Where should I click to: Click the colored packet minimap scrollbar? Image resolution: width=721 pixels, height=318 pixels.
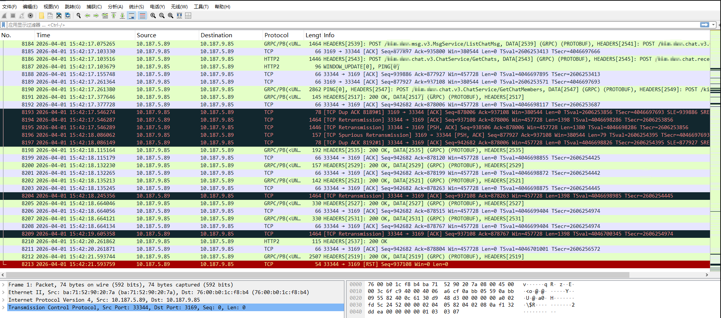(715, 150)
